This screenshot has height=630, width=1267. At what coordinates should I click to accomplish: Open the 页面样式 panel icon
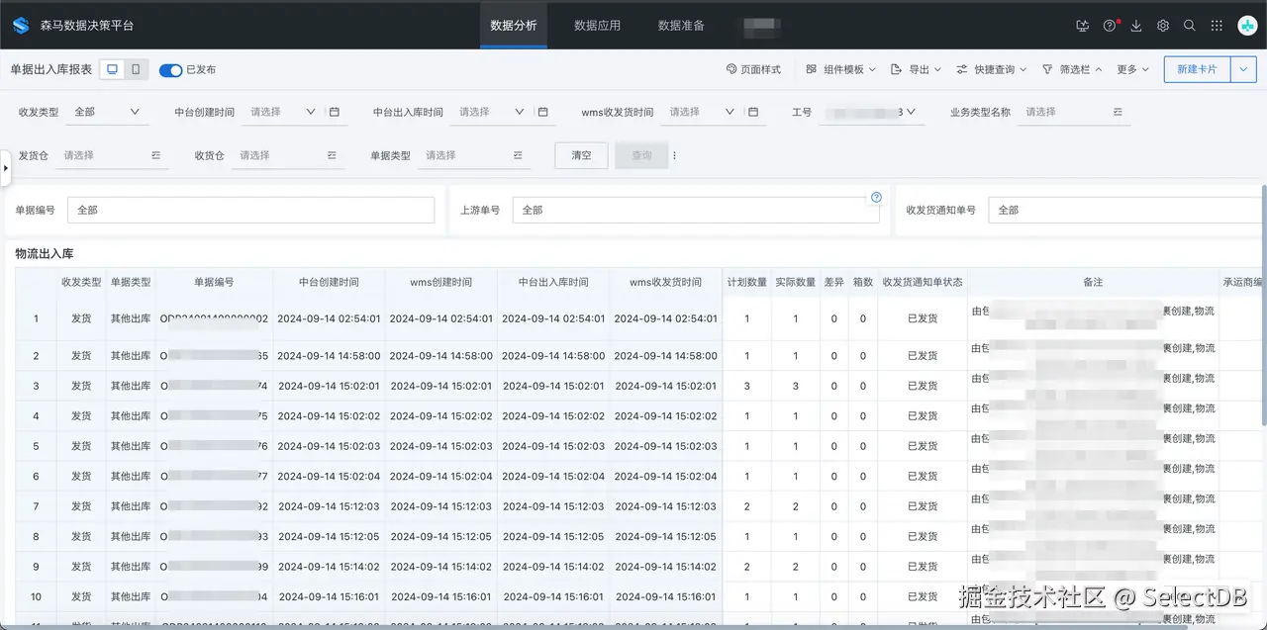click(731, 69)
